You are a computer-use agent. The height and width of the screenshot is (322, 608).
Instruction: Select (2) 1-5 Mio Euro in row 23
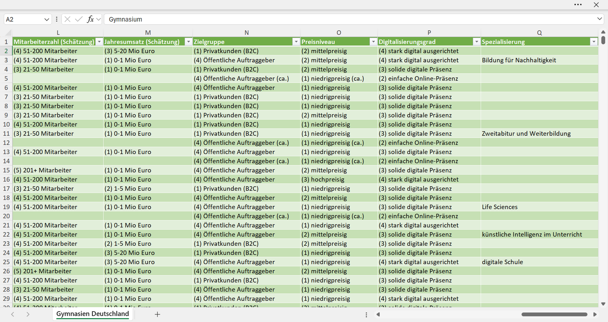tap(148, 244)
